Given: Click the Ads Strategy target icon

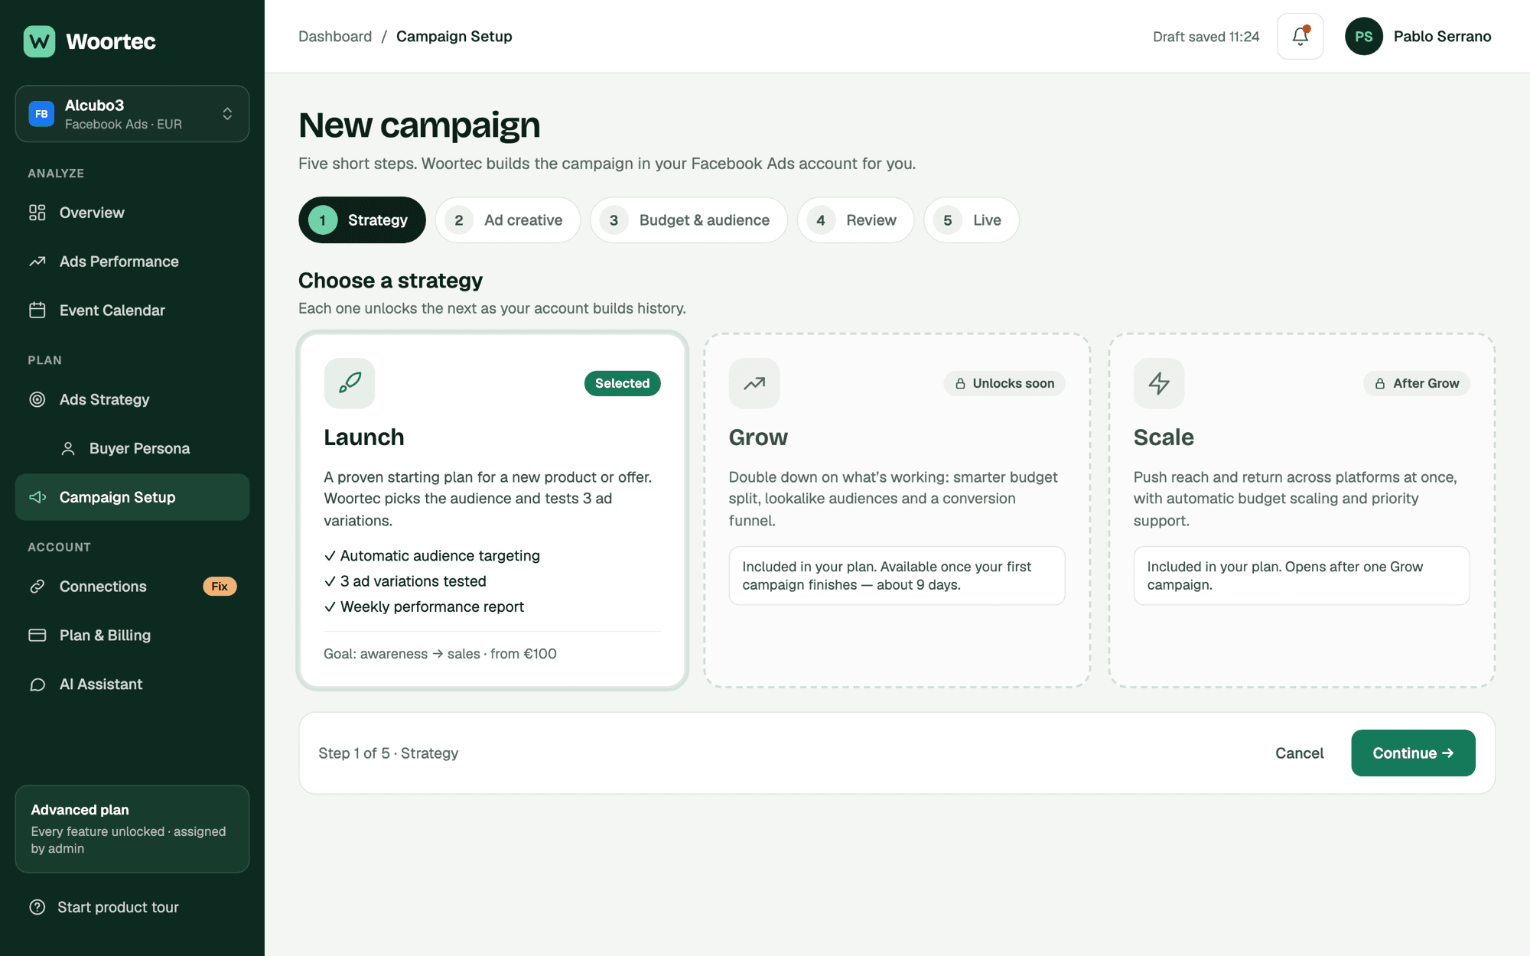Looking at the screenshot, I should 37,399.
